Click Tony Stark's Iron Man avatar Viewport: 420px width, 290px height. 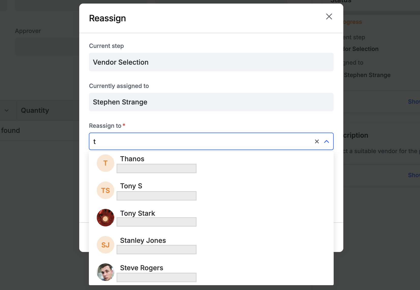point(105,217)
